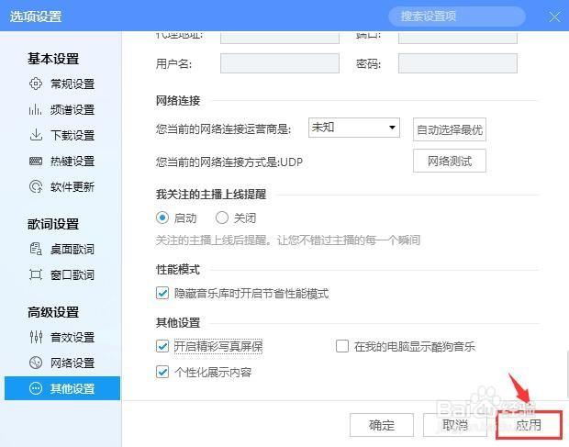Open 桌面歌词 label
This screenshot has height=447, width=569.
point(73,250)
